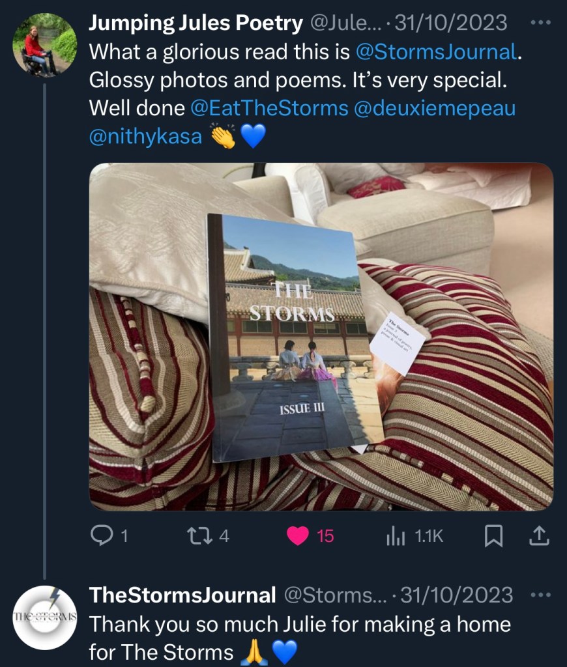
Task: Visit the @deuxiemepeau profile mention
Action: click(434, 108)
